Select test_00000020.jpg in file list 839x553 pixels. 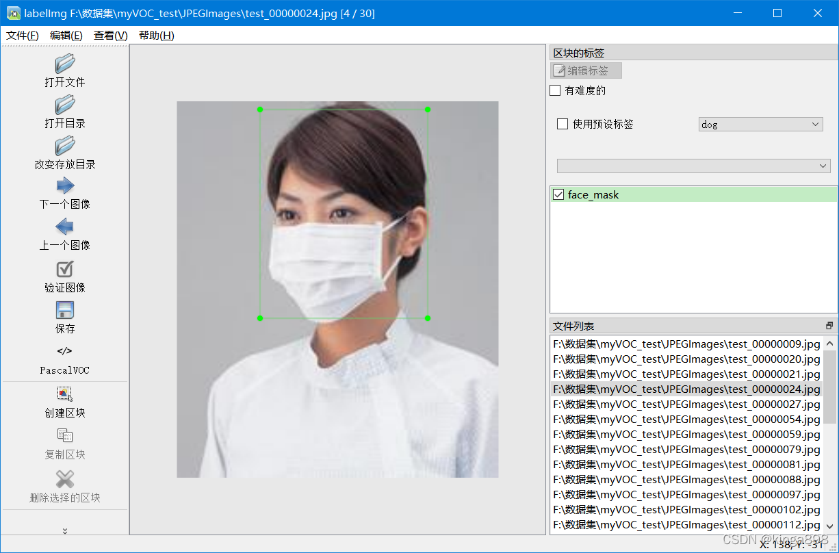(686, 359)
